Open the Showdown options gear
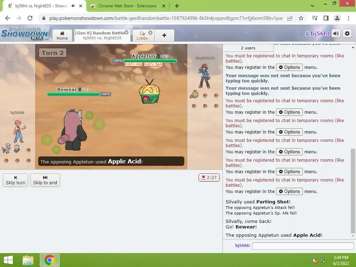Screen dimensions: 356x267 (347, 34)
